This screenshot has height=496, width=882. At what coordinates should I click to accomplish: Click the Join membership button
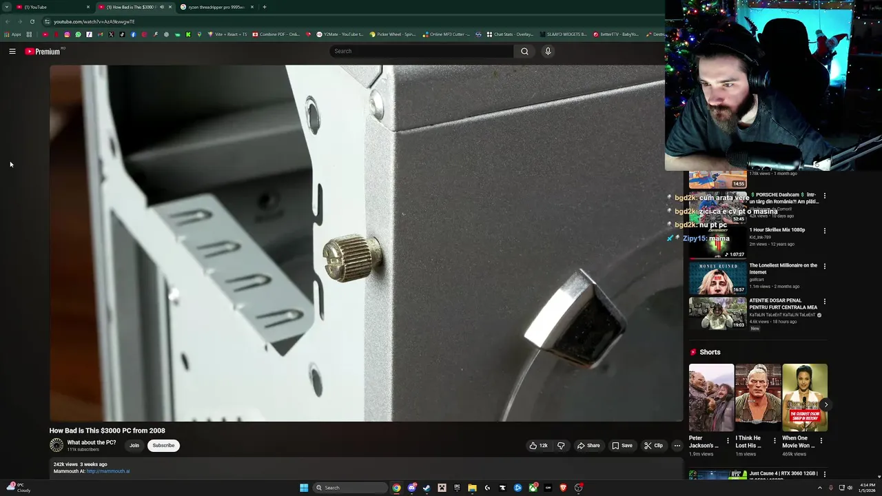point(134,446)
